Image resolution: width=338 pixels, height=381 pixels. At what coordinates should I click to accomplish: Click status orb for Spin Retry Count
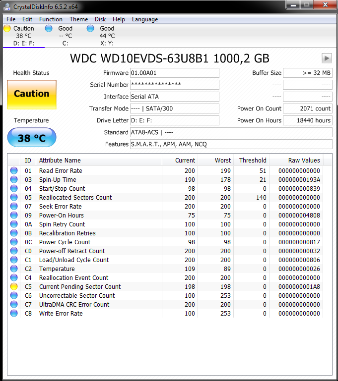click(x=14, y=224)
